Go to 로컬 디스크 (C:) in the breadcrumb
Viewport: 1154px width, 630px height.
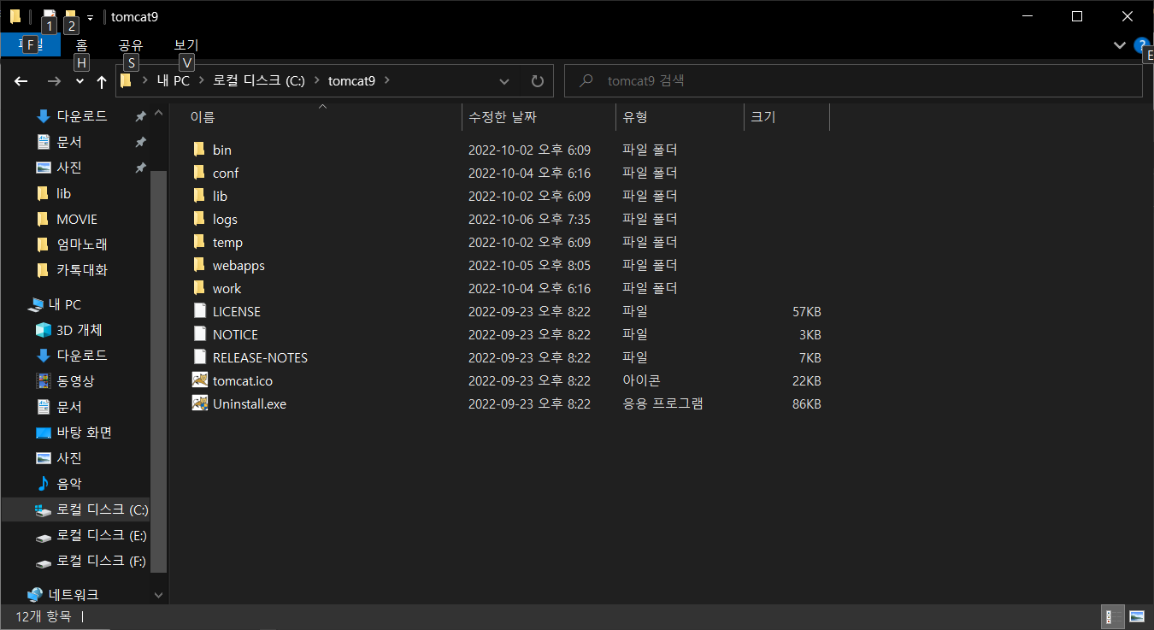tap(259, 81)
